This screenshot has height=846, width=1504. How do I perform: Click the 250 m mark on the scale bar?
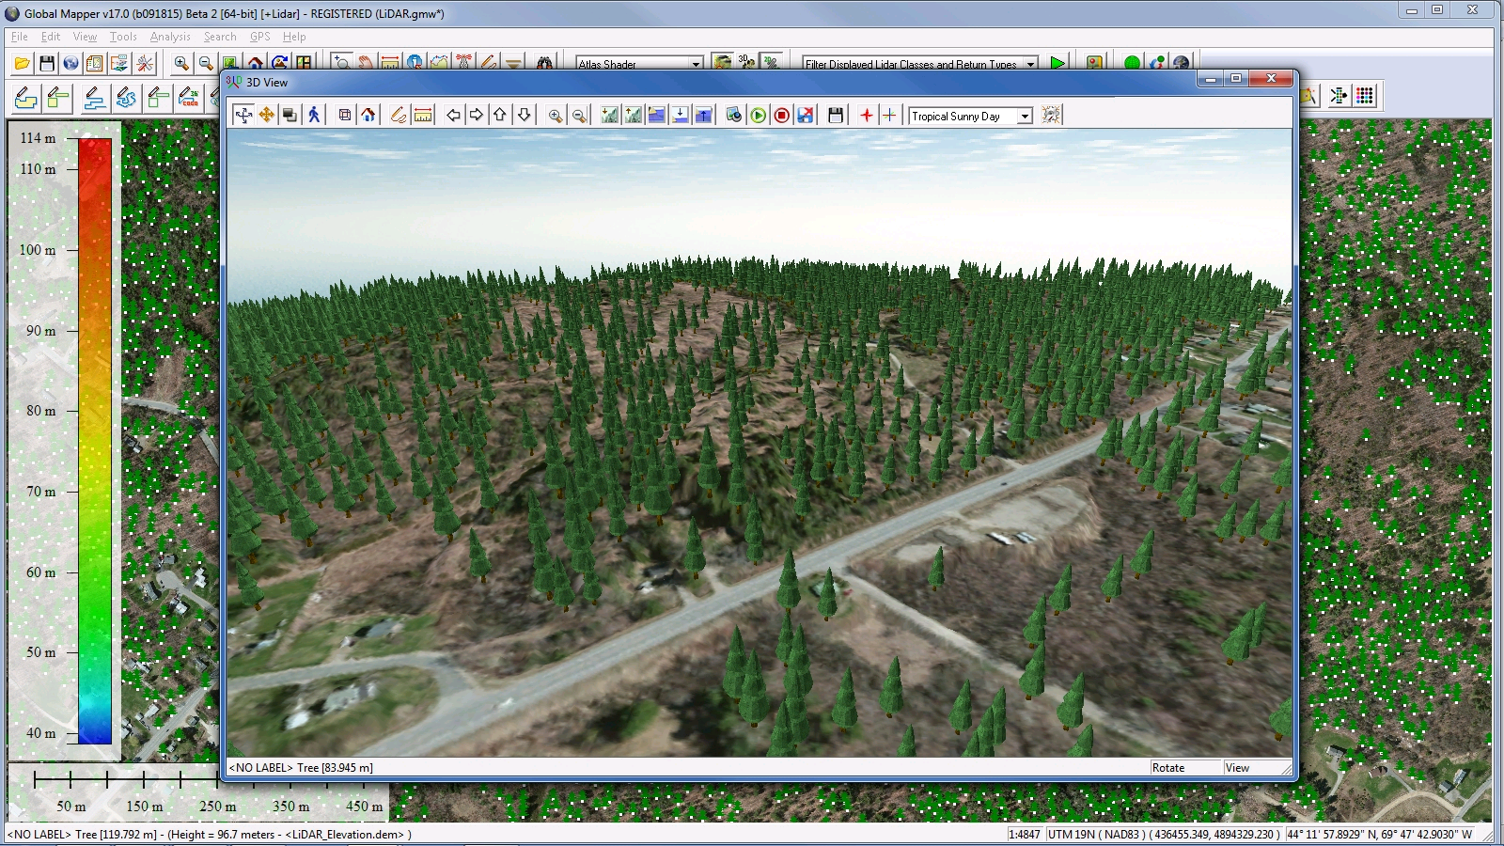(218, 807)
